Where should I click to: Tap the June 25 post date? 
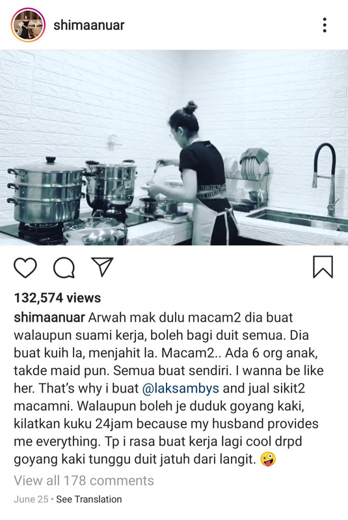click(x=31, y=499)
